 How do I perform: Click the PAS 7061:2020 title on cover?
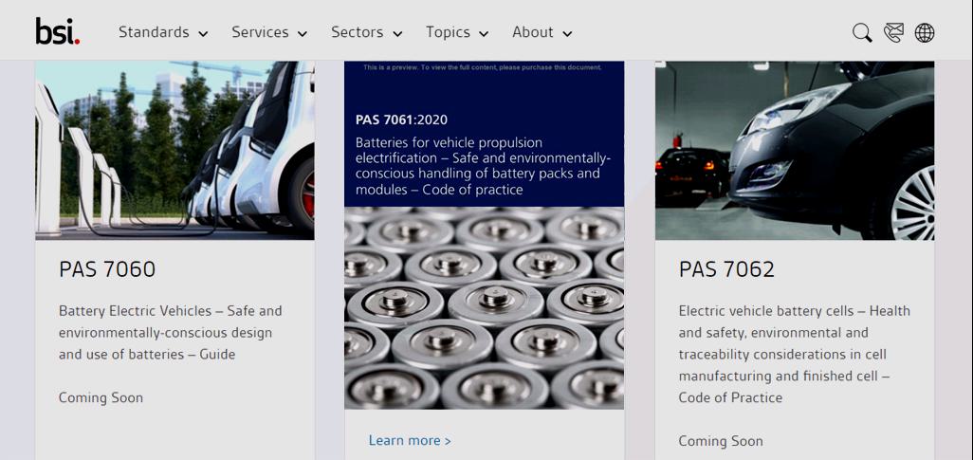pyautogui.click(x=401, y=120)
